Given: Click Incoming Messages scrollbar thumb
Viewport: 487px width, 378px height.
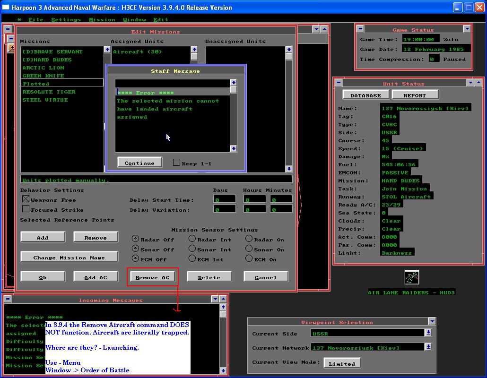Looking at the screenshot, I should point(223,314).
